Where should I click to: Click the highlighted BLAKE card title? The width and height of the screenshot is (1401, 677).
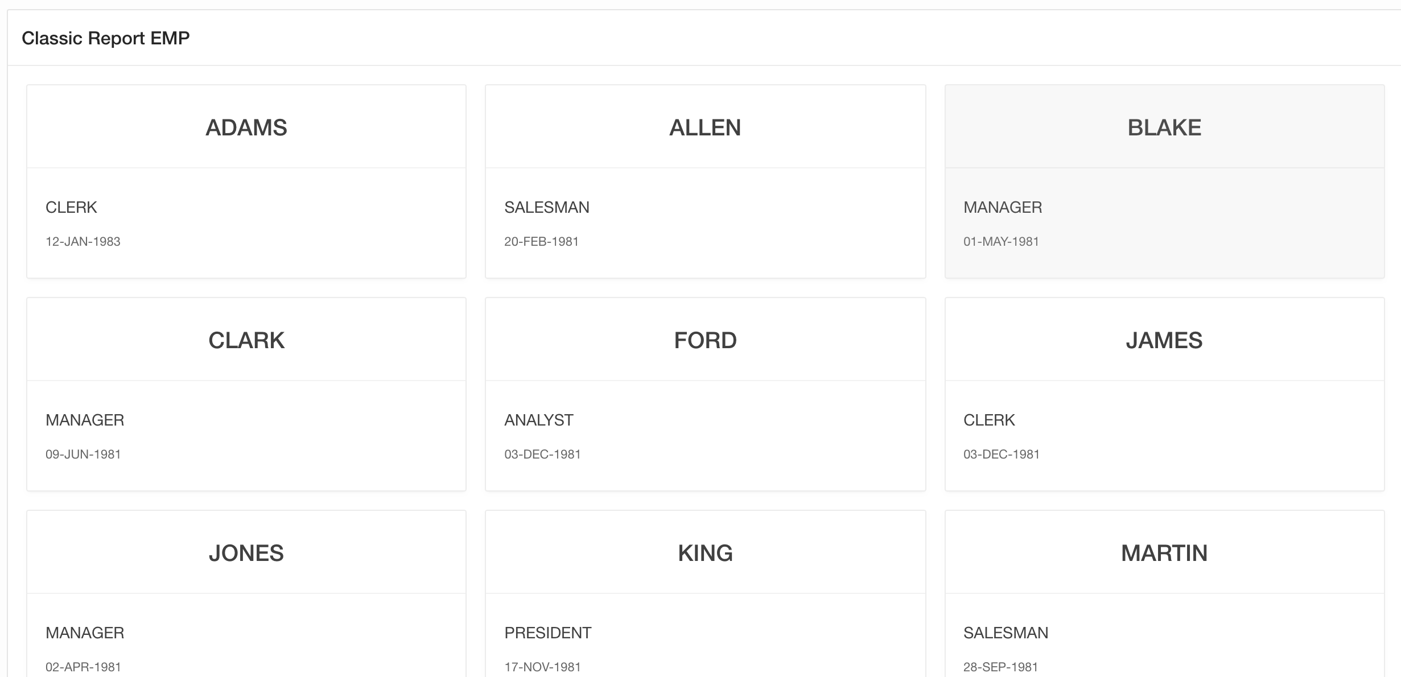click(x=1164, y=127)
